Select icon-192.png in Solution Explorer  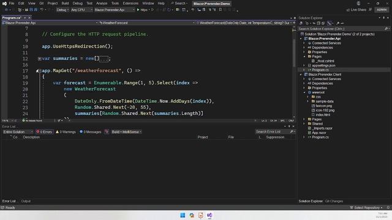pos(325,110)
